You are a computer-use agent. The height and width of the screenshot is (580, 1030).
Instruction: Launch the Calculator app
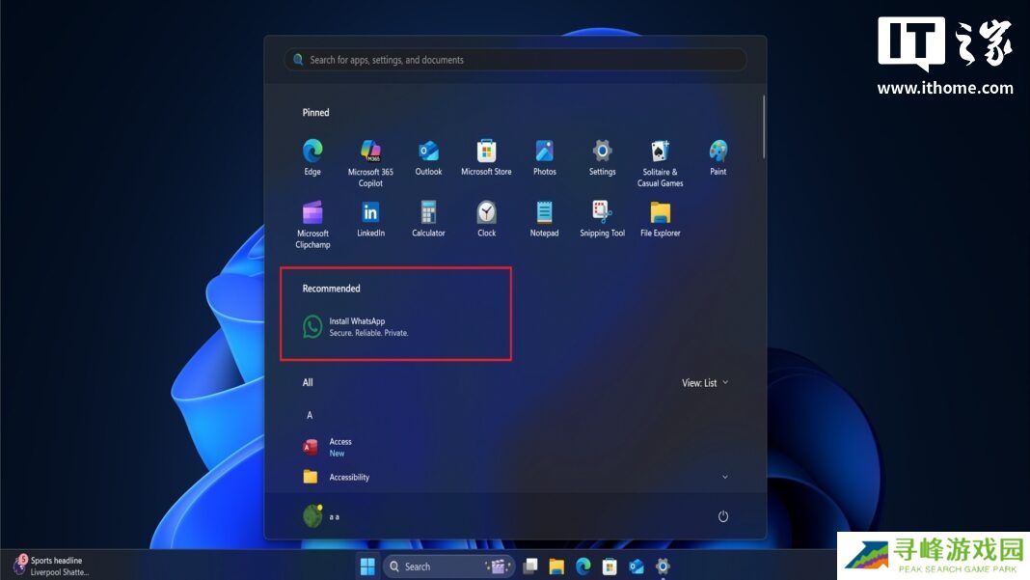(428, 213)
